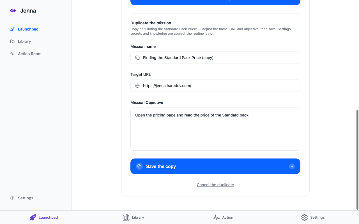This screenshot has width=359, height=224.
Task: Click the globe icon in Target URL field
Action: coord(137,86)
